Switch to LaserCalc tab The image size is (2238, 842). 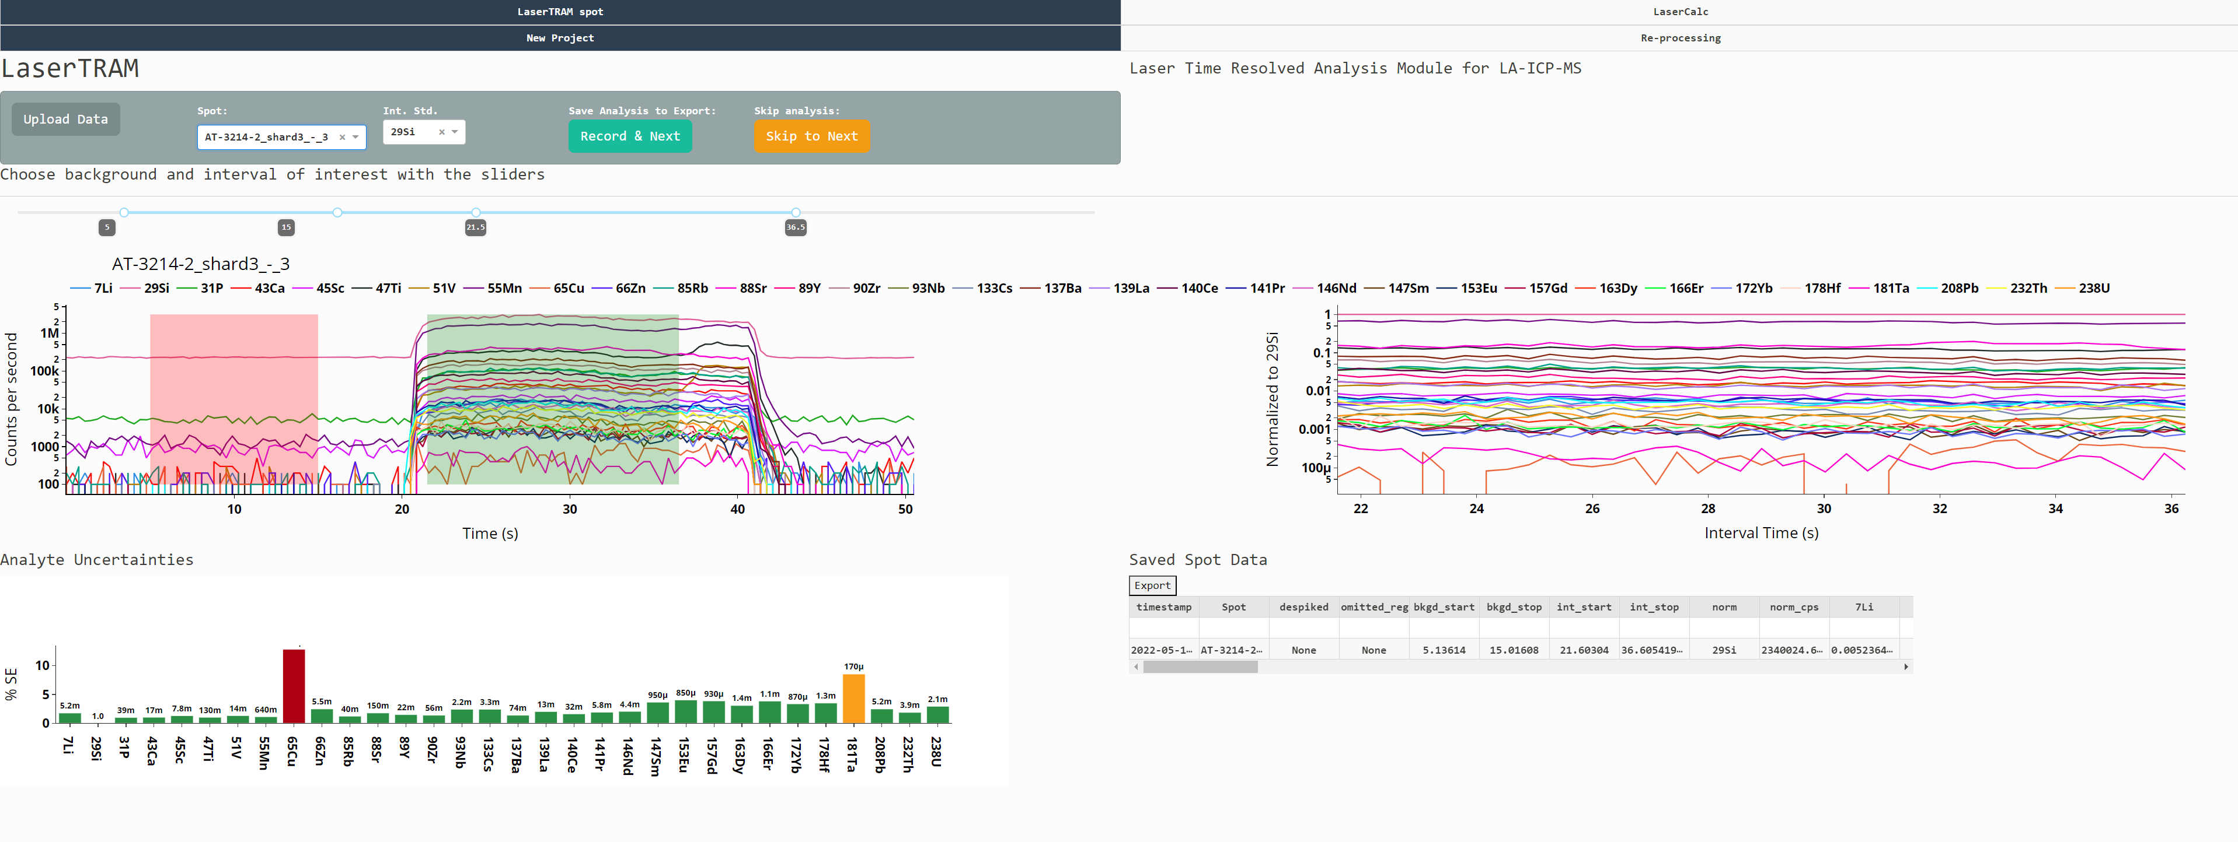(1679, 12)
